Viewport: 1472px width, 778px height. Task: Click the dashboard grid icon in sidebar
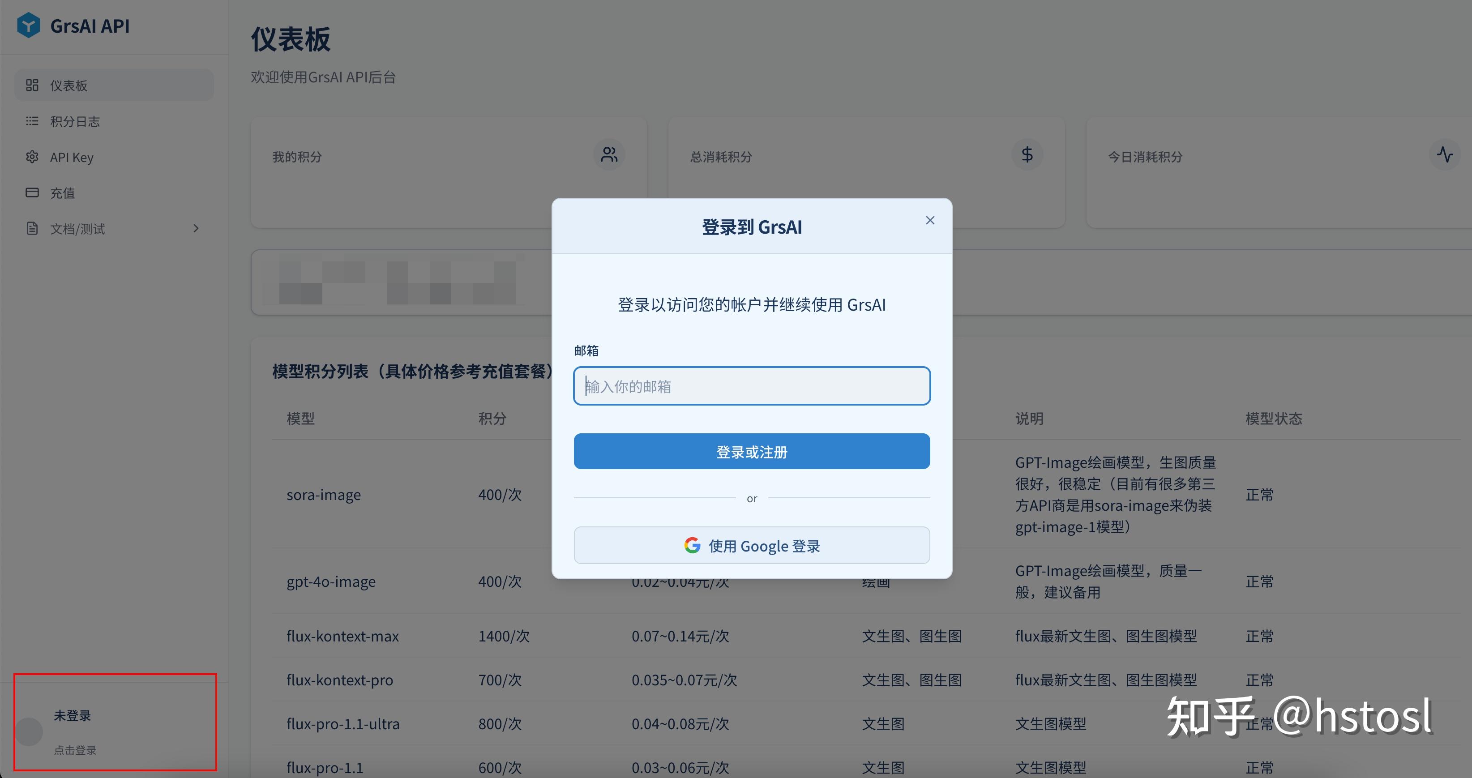[x=32, y=85]
